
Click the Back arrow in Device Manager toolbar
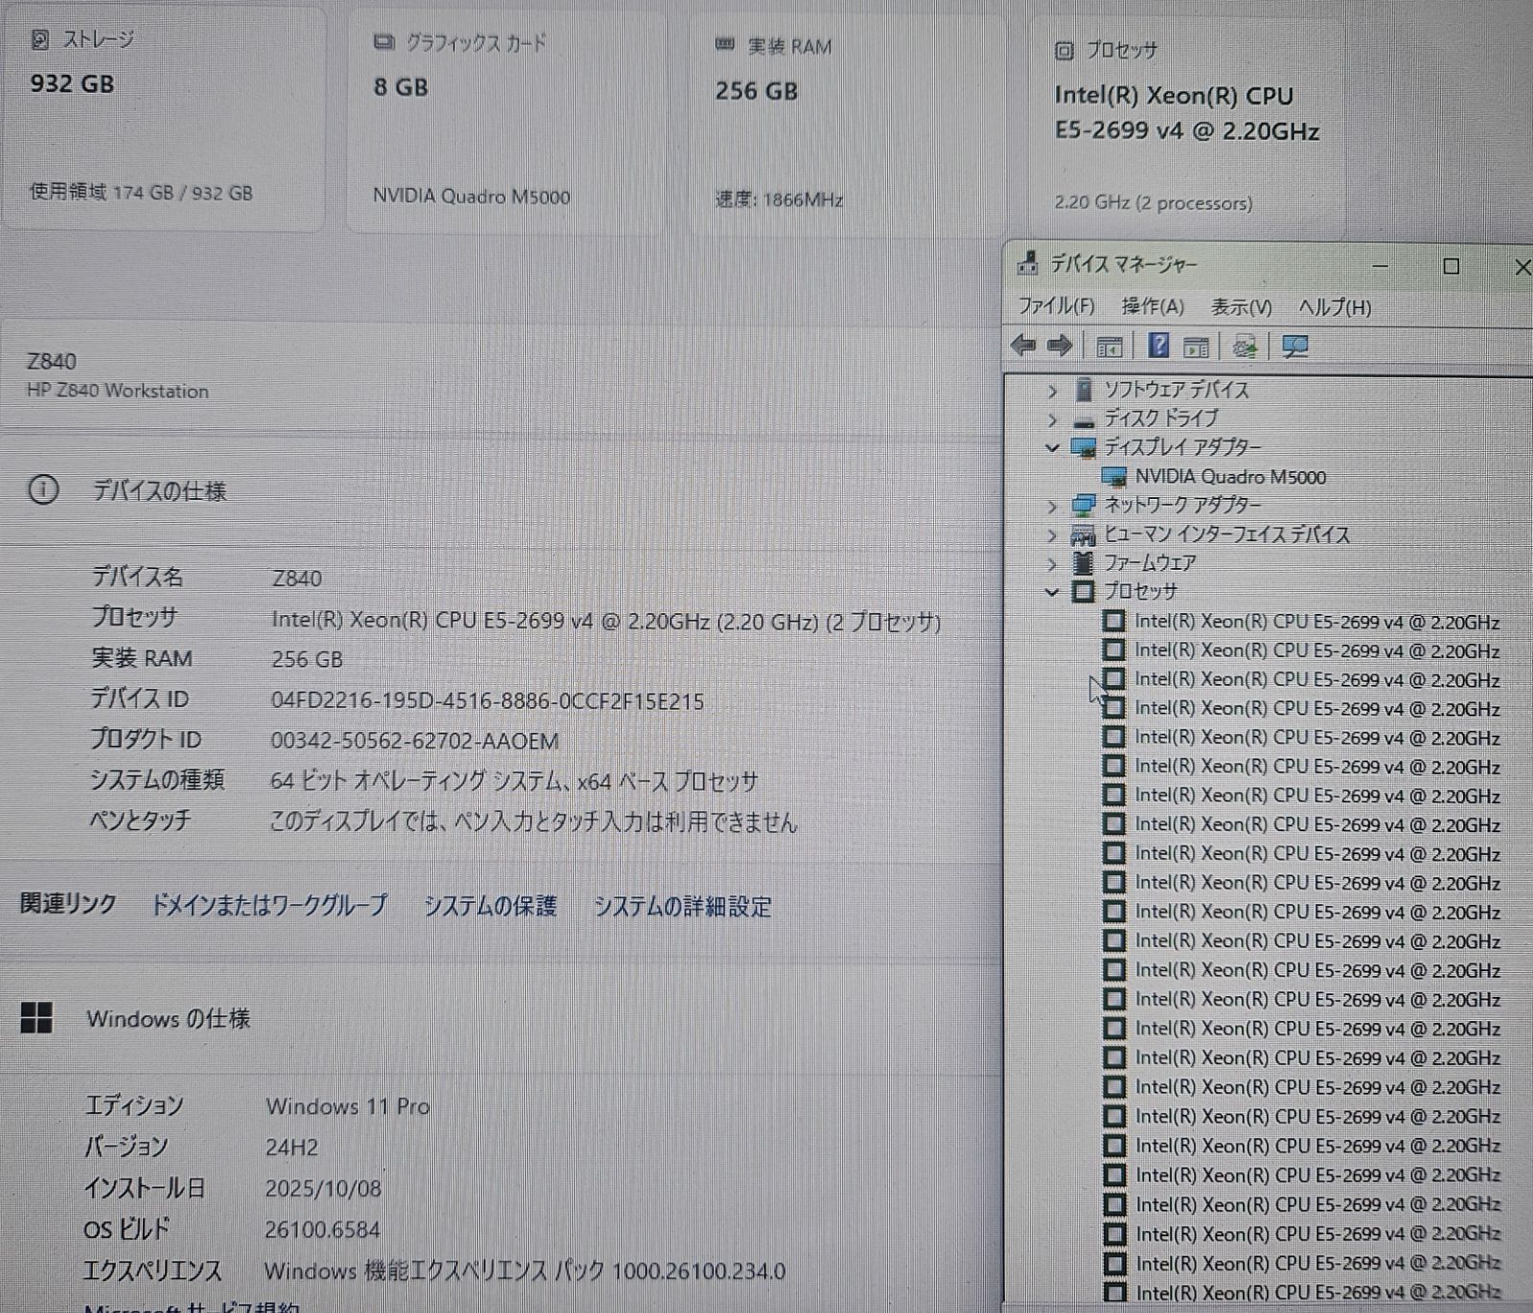[x=1023, y=346]
